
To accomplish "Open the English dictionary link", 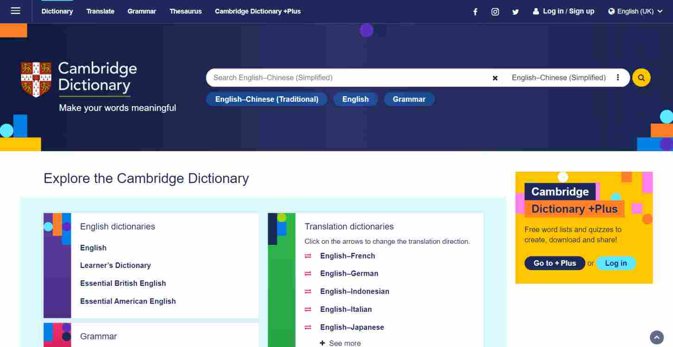I will (93, 248).
